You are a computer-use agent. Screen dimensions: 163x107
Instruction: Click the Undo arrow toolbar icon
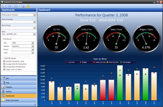click(x=10, y=6)
